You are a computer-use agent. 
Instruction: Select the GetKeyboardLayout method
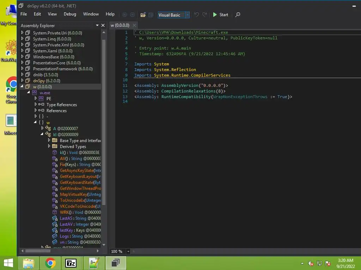pos(80,176)
